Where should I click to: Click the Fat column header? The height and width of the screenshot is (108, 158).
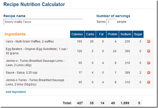pos(101,34)
